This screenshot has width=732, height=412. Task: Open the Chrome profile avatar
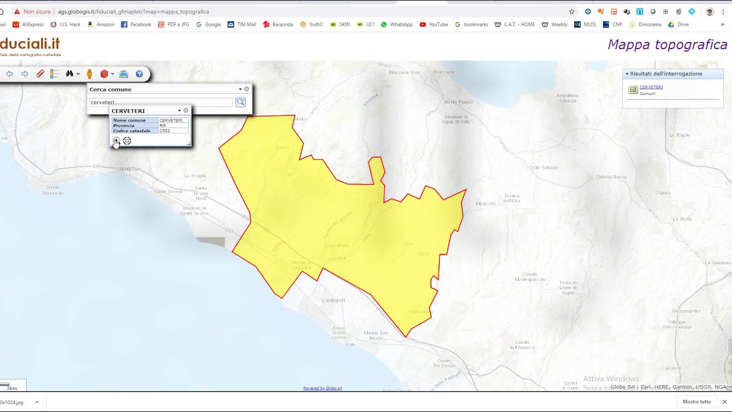pos(710,11)
